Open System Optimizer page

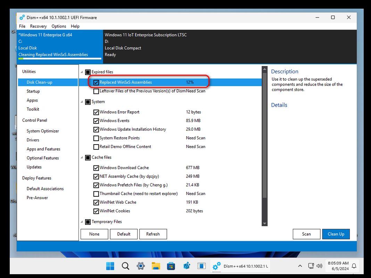click(x=43, y=131)
